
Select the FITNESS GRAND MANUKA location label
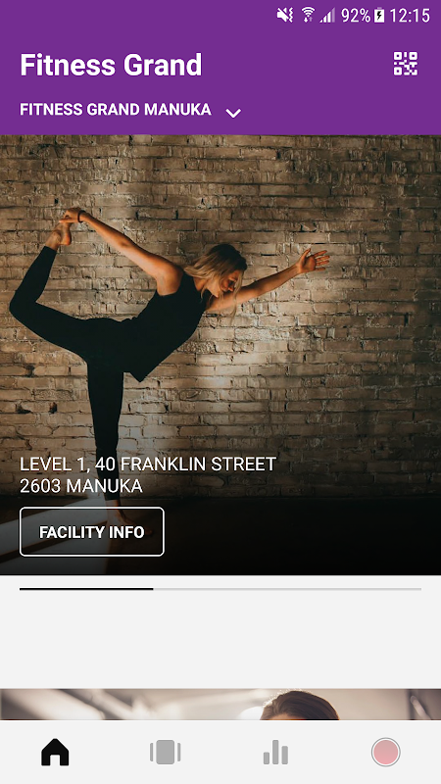point(116,110)
